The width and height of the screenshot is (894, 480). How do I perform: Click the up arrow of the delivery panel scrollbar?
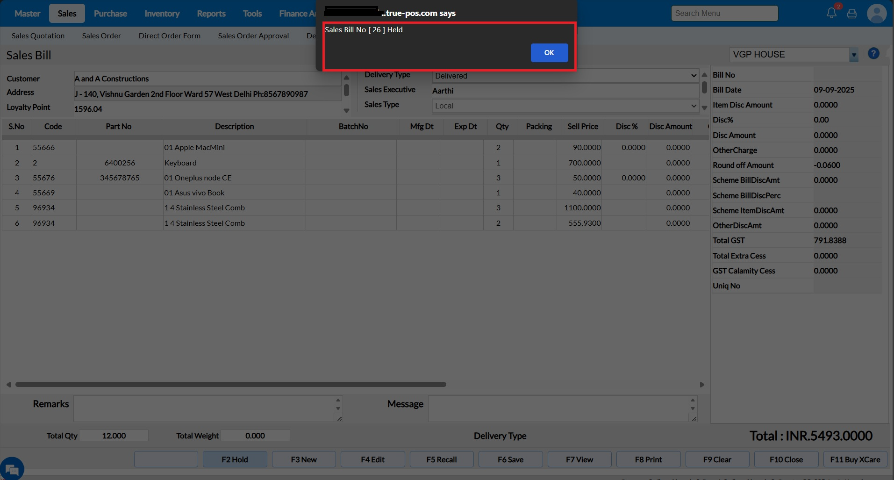(x=704, y=75)
